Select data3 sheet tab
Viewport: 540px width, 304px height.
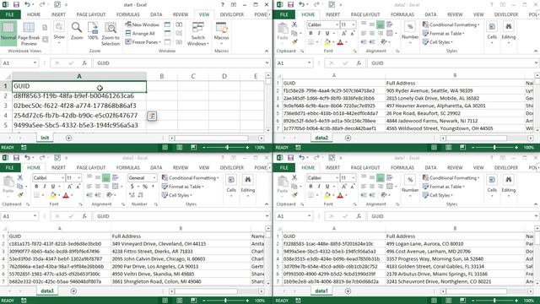point(47,290)
